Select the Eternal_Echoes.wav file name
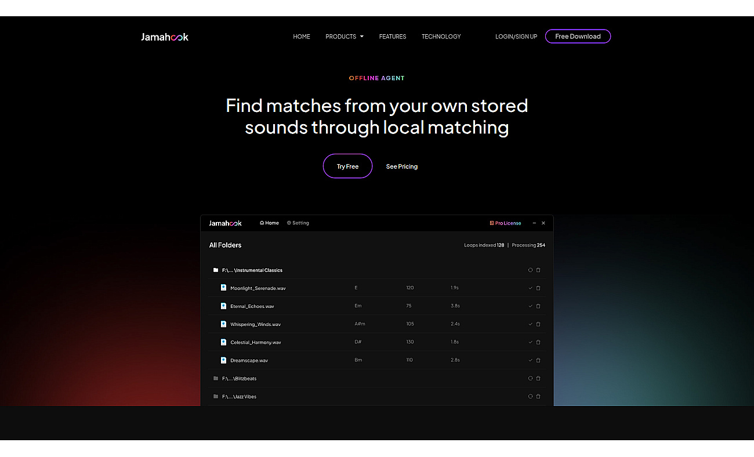 pos(252,306)
